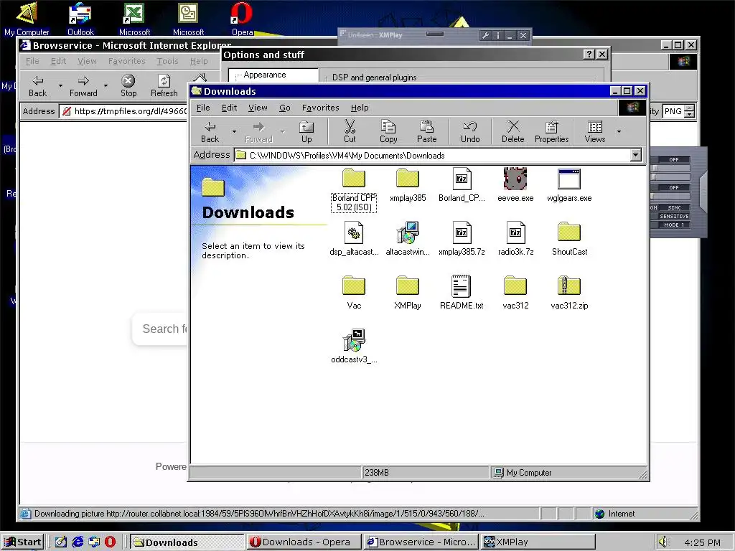
Task: Click the Opera desktop shortcut
Action: pos(242,19)
